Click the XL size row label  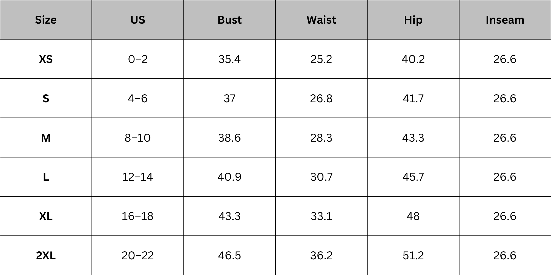click(x=46, y=216)
